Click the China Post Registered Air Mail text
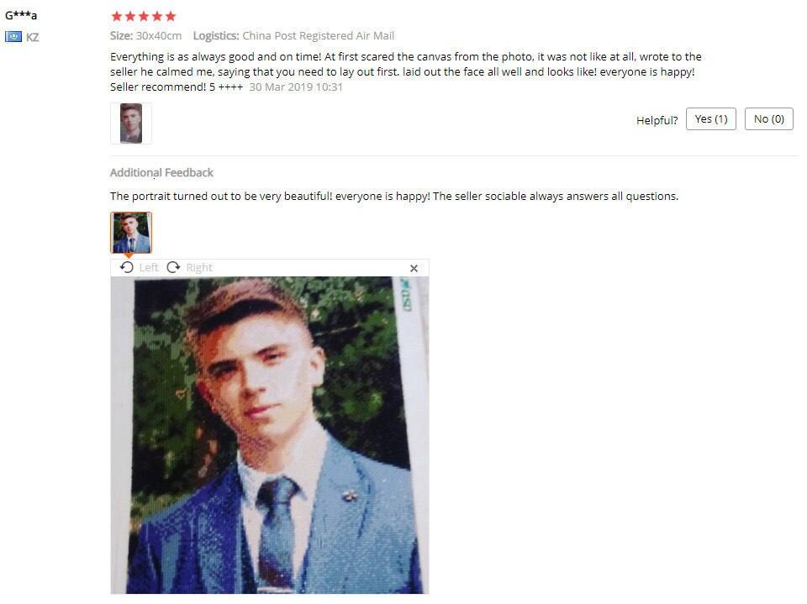 click(x=318, y=35)
